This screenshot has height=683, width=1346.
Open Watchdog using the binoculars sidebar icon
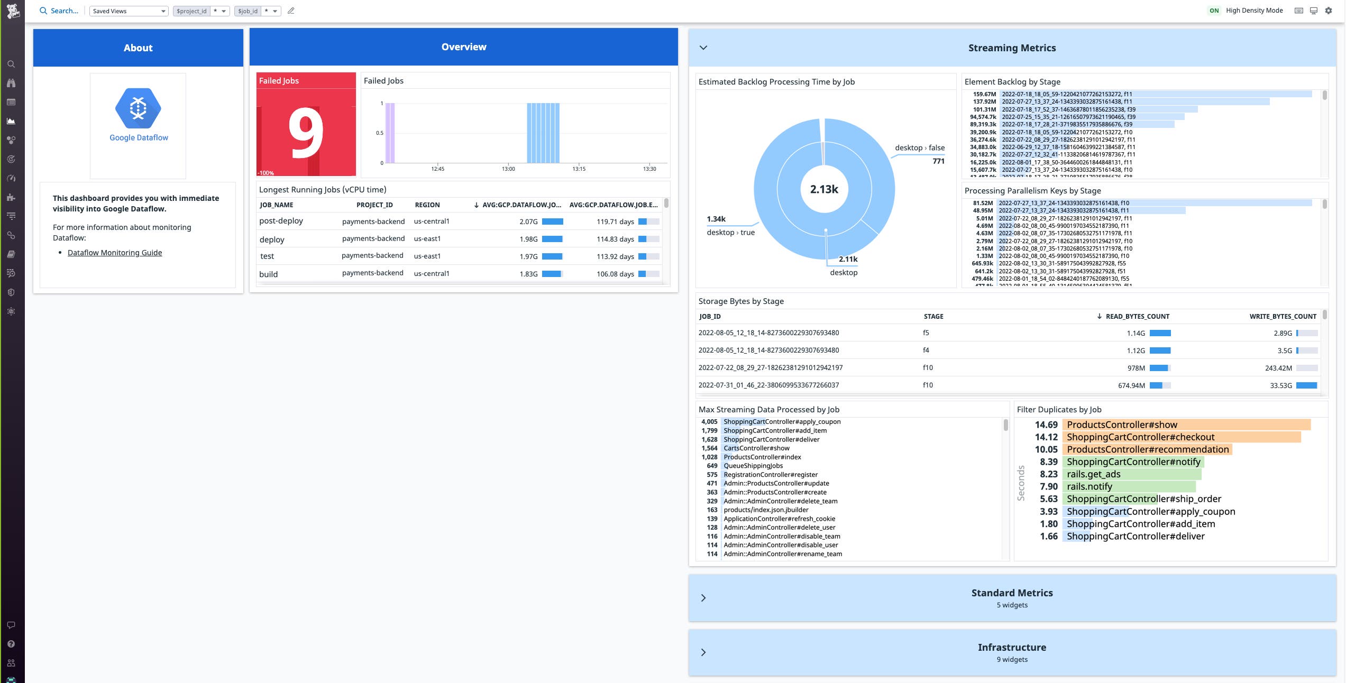point(12,83)
